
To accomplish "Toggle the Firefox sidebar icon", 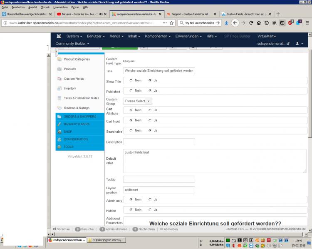I will (282, 23).
